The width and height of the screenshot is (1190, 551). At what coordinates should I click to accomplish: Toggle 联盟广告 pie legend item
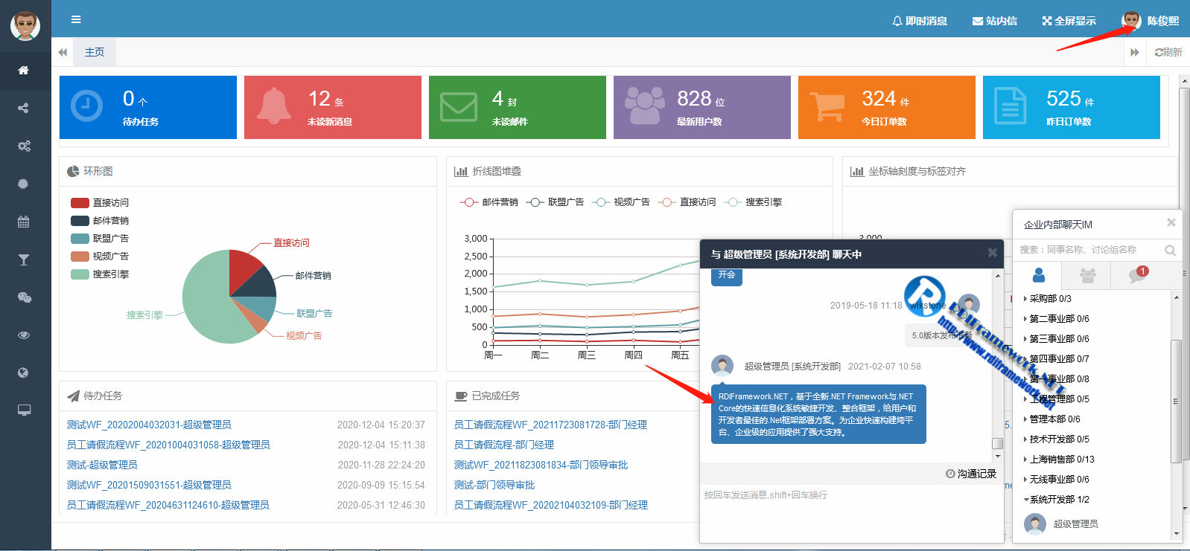tap(100, 238)
